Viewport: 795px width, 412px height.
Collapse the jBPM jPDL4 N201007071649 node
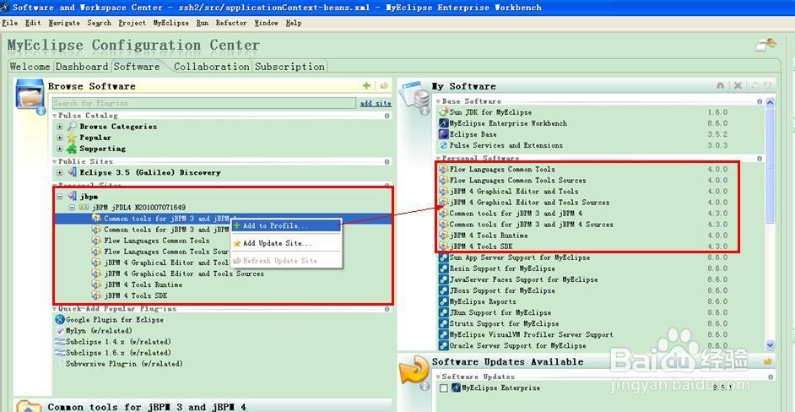[x=72, y=208]
